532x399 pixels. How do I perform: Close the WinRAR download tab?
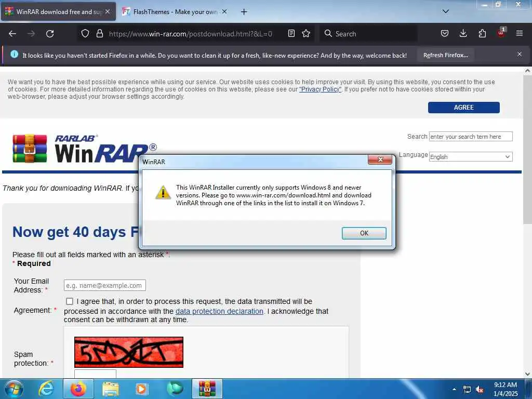pos(108,11)
